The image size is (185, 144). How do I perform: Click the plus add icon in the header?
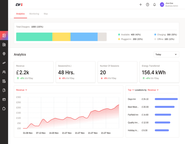click(x=141, y=4)
